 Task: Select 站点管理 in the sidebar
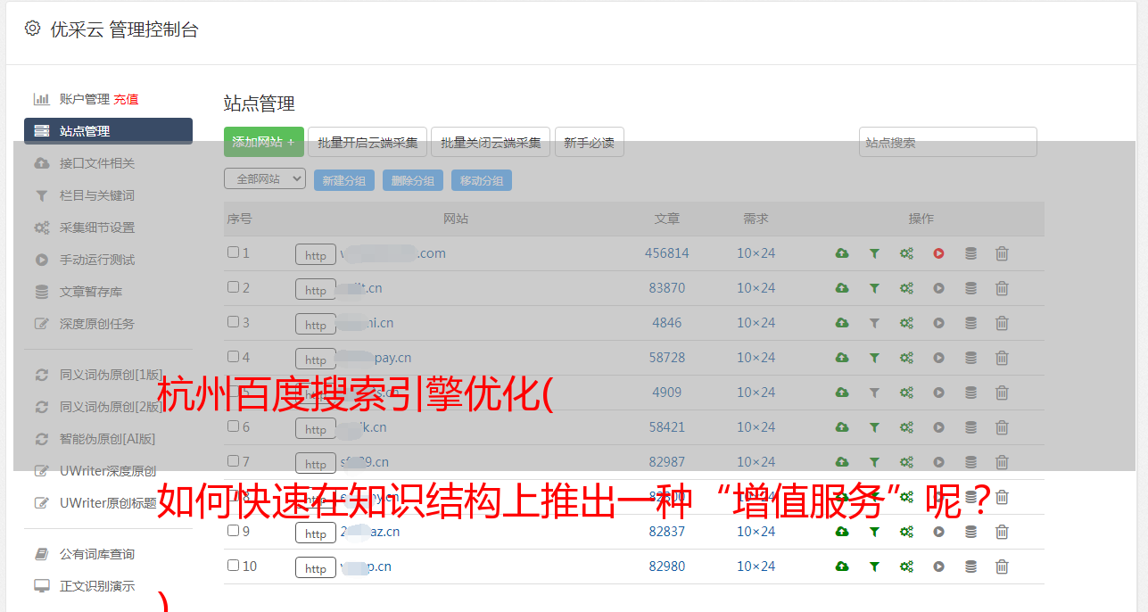click(108, 131)
